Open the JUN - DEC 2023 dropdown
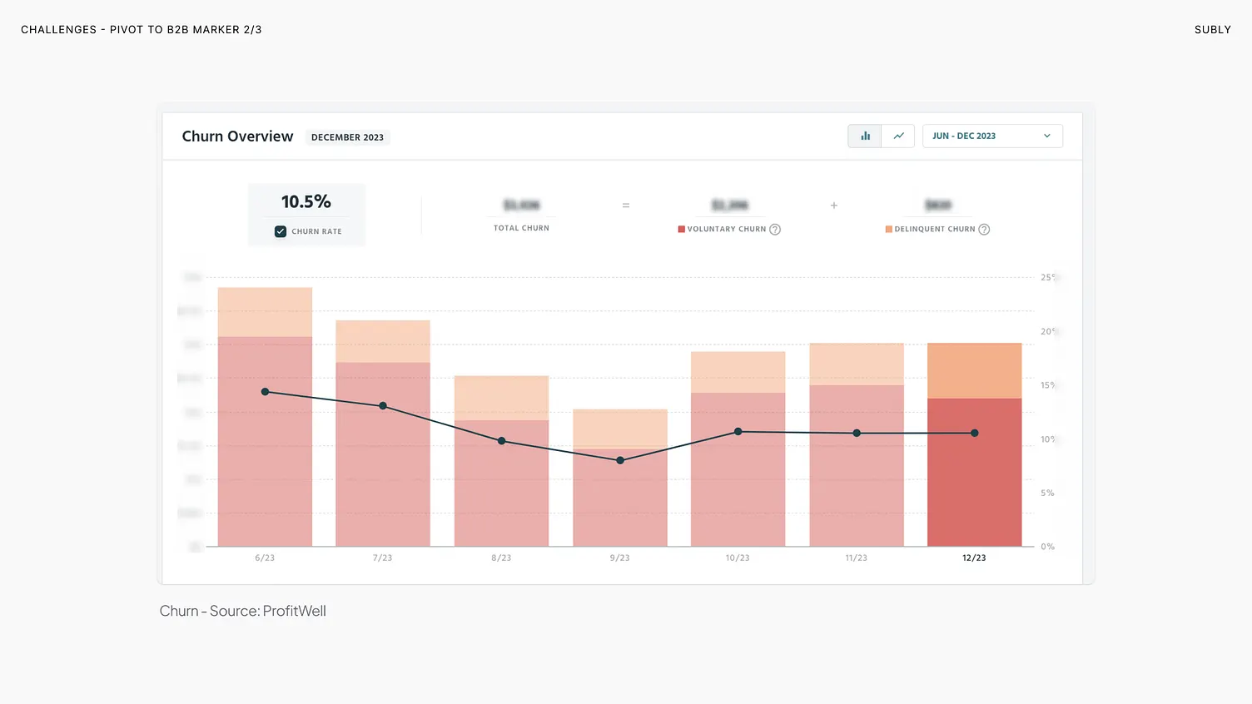 point(992,136)
